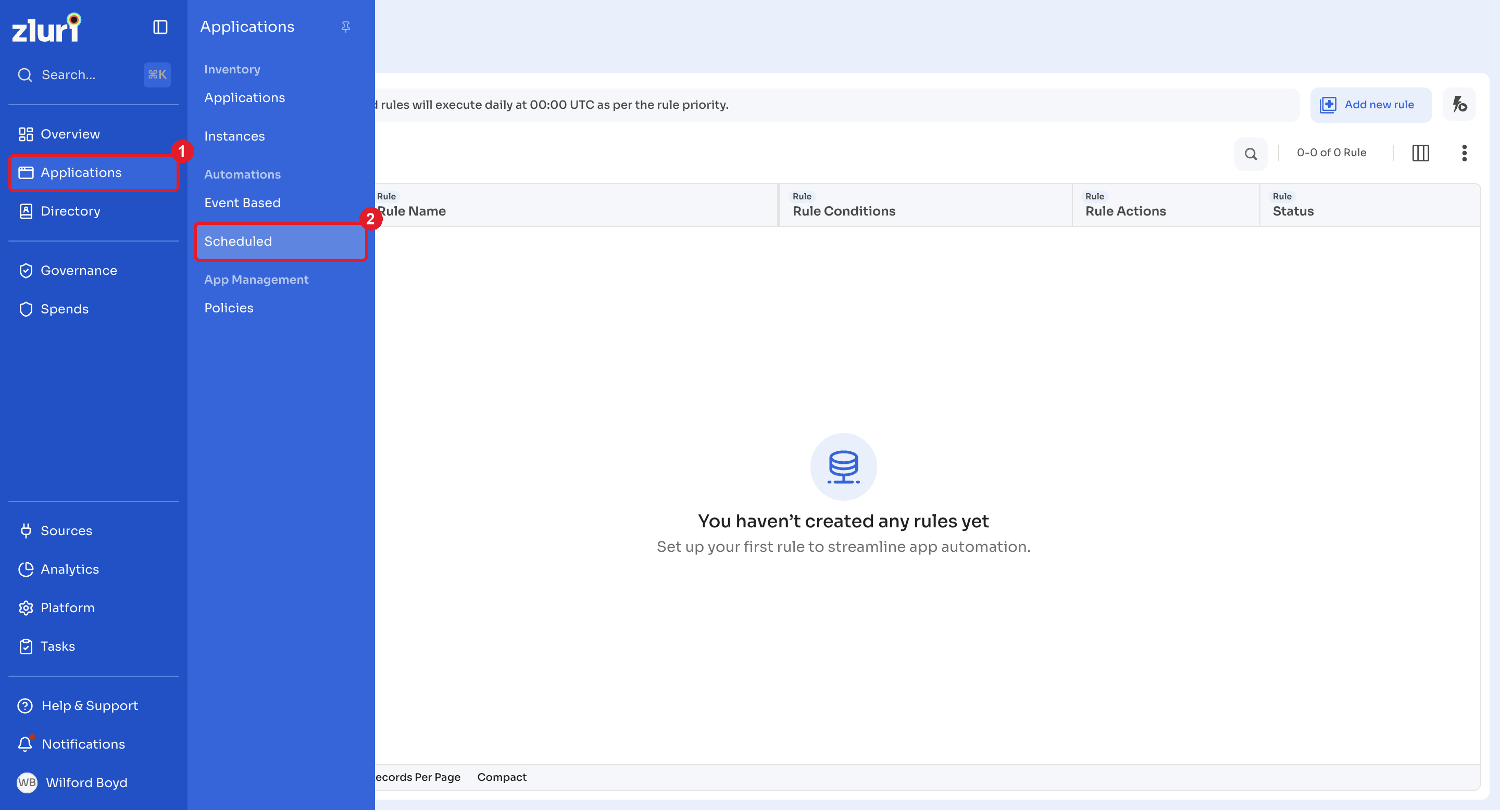Click the Rule Name column header
Viewport: 1500px width, 810px height.
tap(576, 205)
